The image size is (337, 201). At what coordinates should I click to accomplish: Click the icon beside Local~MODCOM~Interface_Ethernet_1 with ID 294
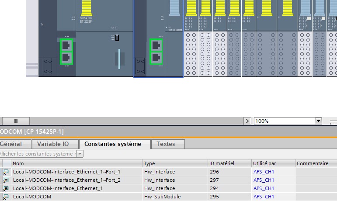6,188
